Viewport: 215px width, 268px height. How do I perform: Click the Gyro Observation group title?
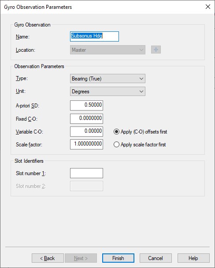tap(32, 25)
